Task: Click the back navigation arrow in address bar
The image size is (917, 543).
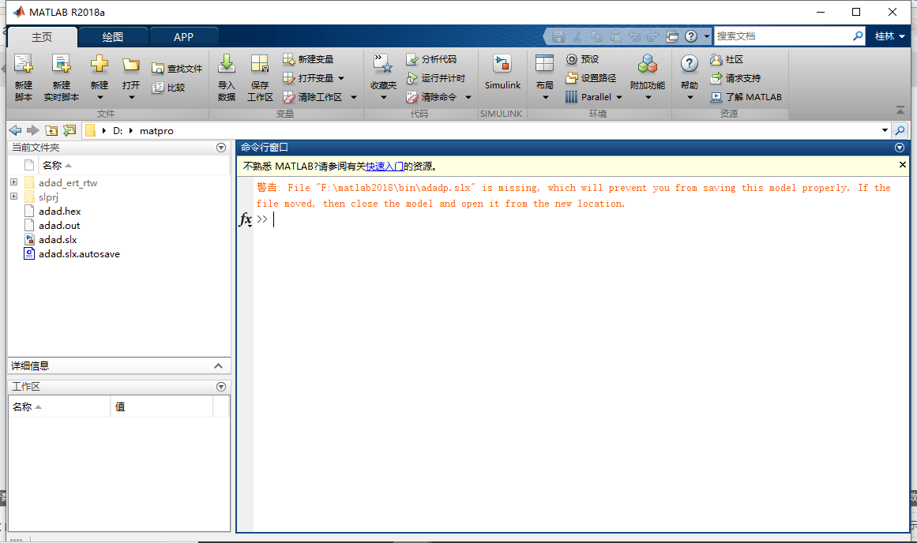Action: (x=15, y=130)
